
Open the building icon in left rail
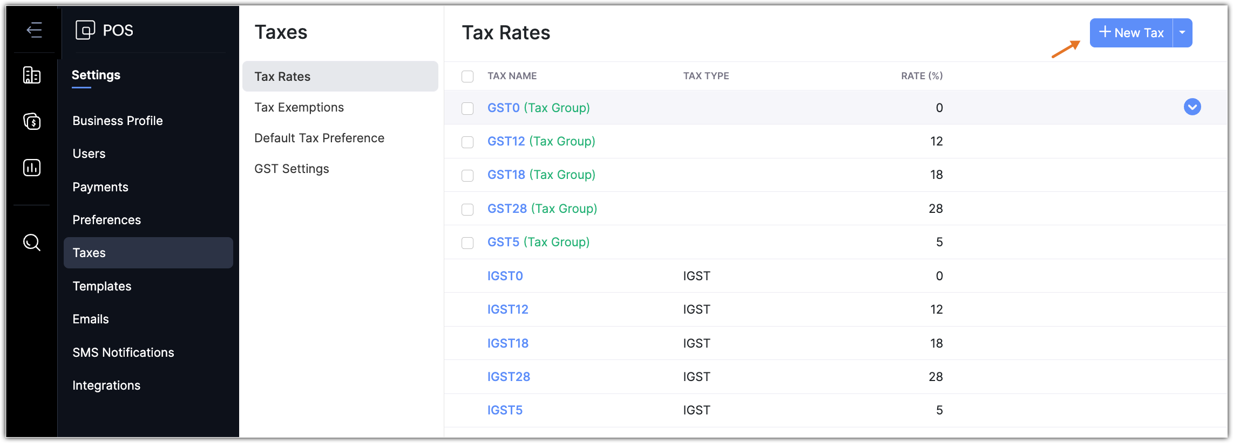[x=32, y=75]
